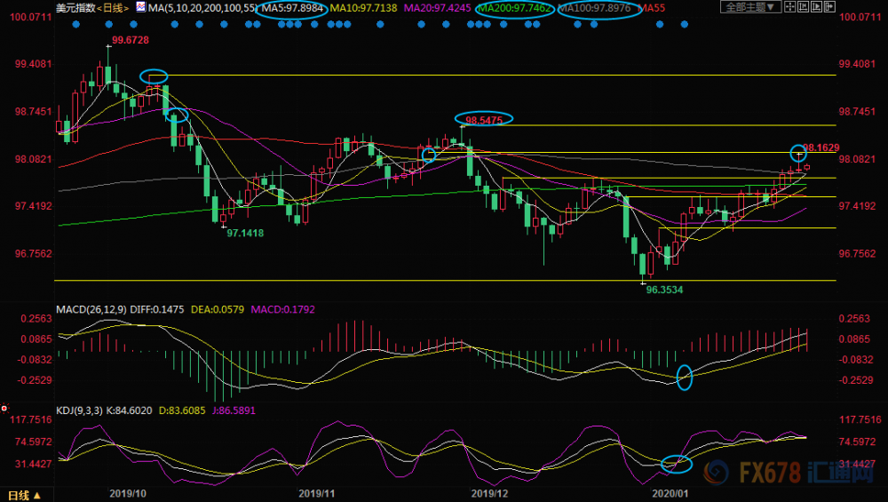The image size is (888, 502).
Task: Click the 98.1629 latest high label
Action: click(821, 147)
